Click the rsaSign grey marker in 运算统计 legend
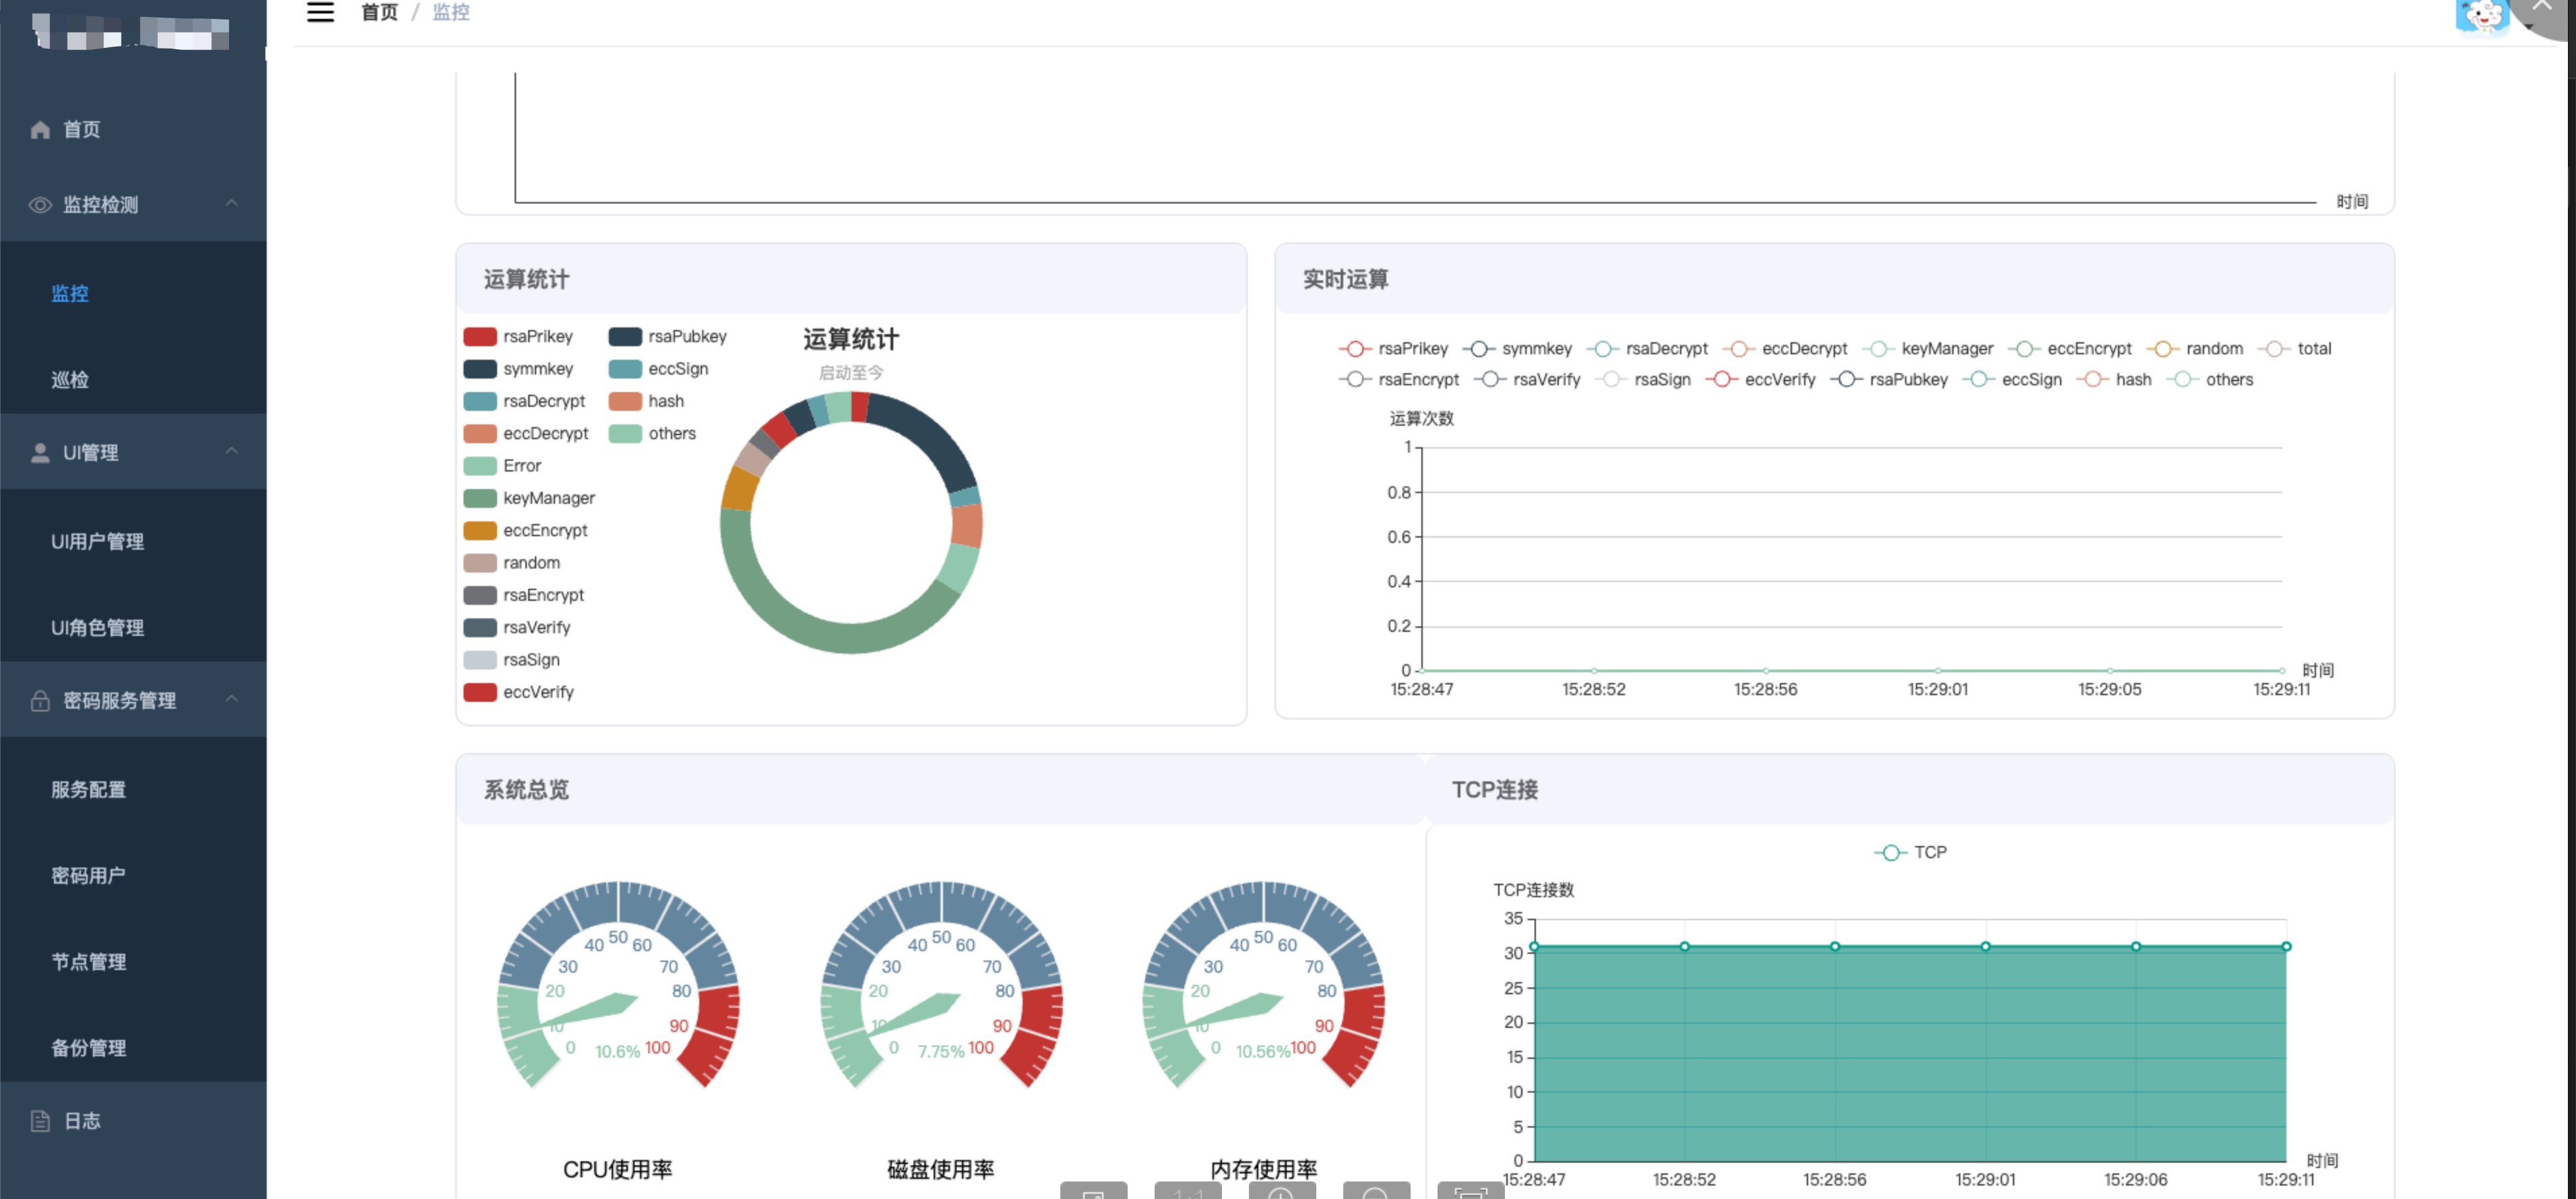This screenshot has height=1199, width=2576. 480,660
